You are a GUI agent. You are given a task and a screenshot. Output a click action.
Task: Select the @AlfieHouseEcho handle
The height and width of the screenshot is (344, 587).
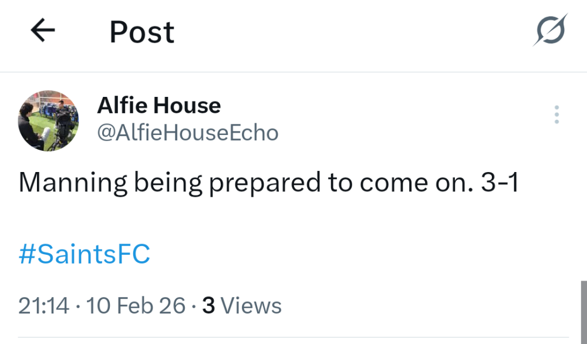(x=188, y=133)
